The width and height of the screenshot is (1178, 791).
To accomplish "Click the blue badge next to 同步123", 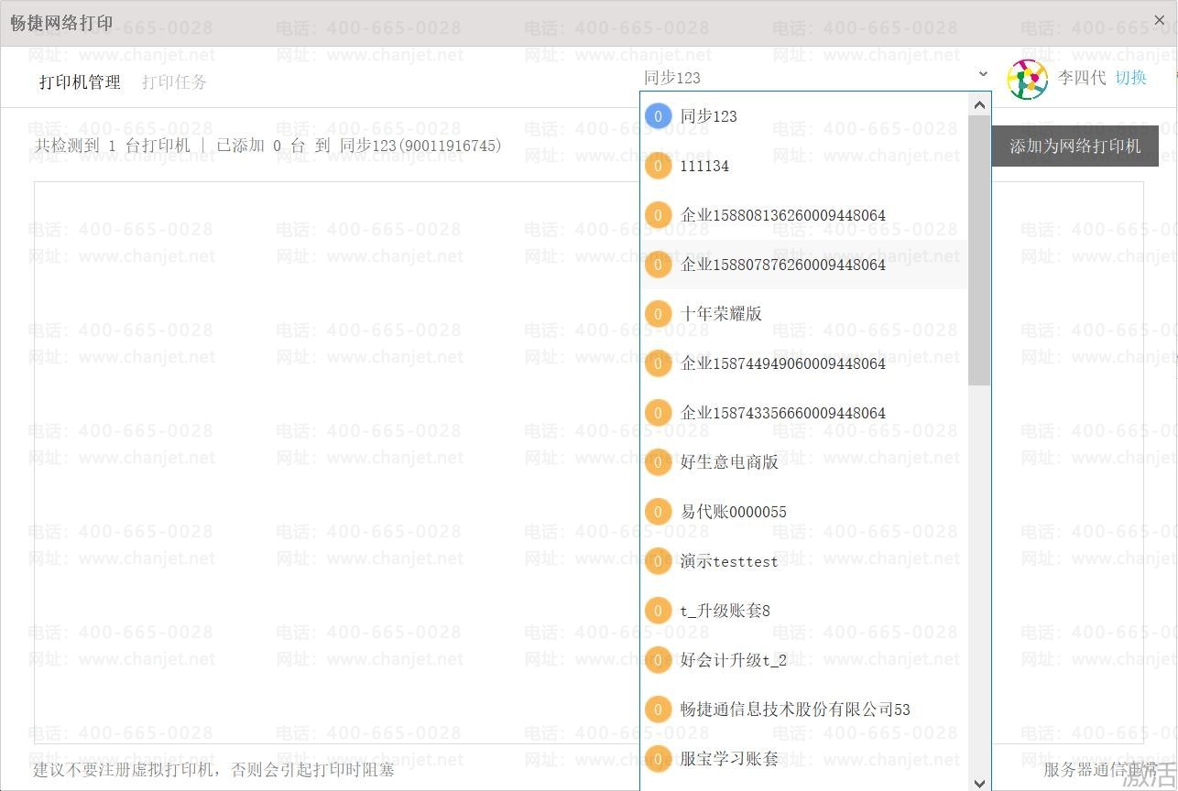I will pos(658,116).
